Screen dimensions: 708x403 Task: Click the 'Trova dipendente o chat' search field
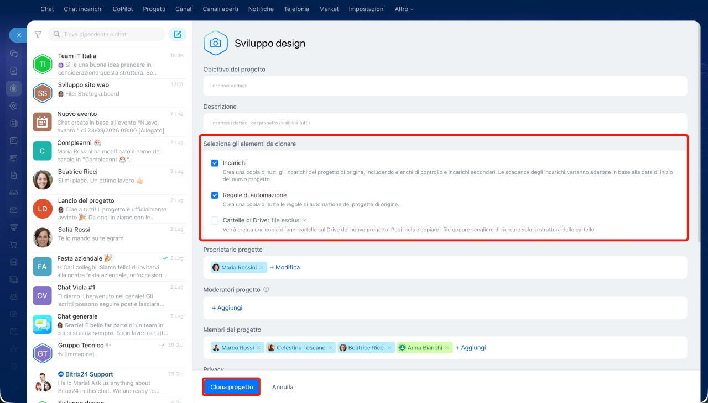pyautogui.click(x=106, y=34)
